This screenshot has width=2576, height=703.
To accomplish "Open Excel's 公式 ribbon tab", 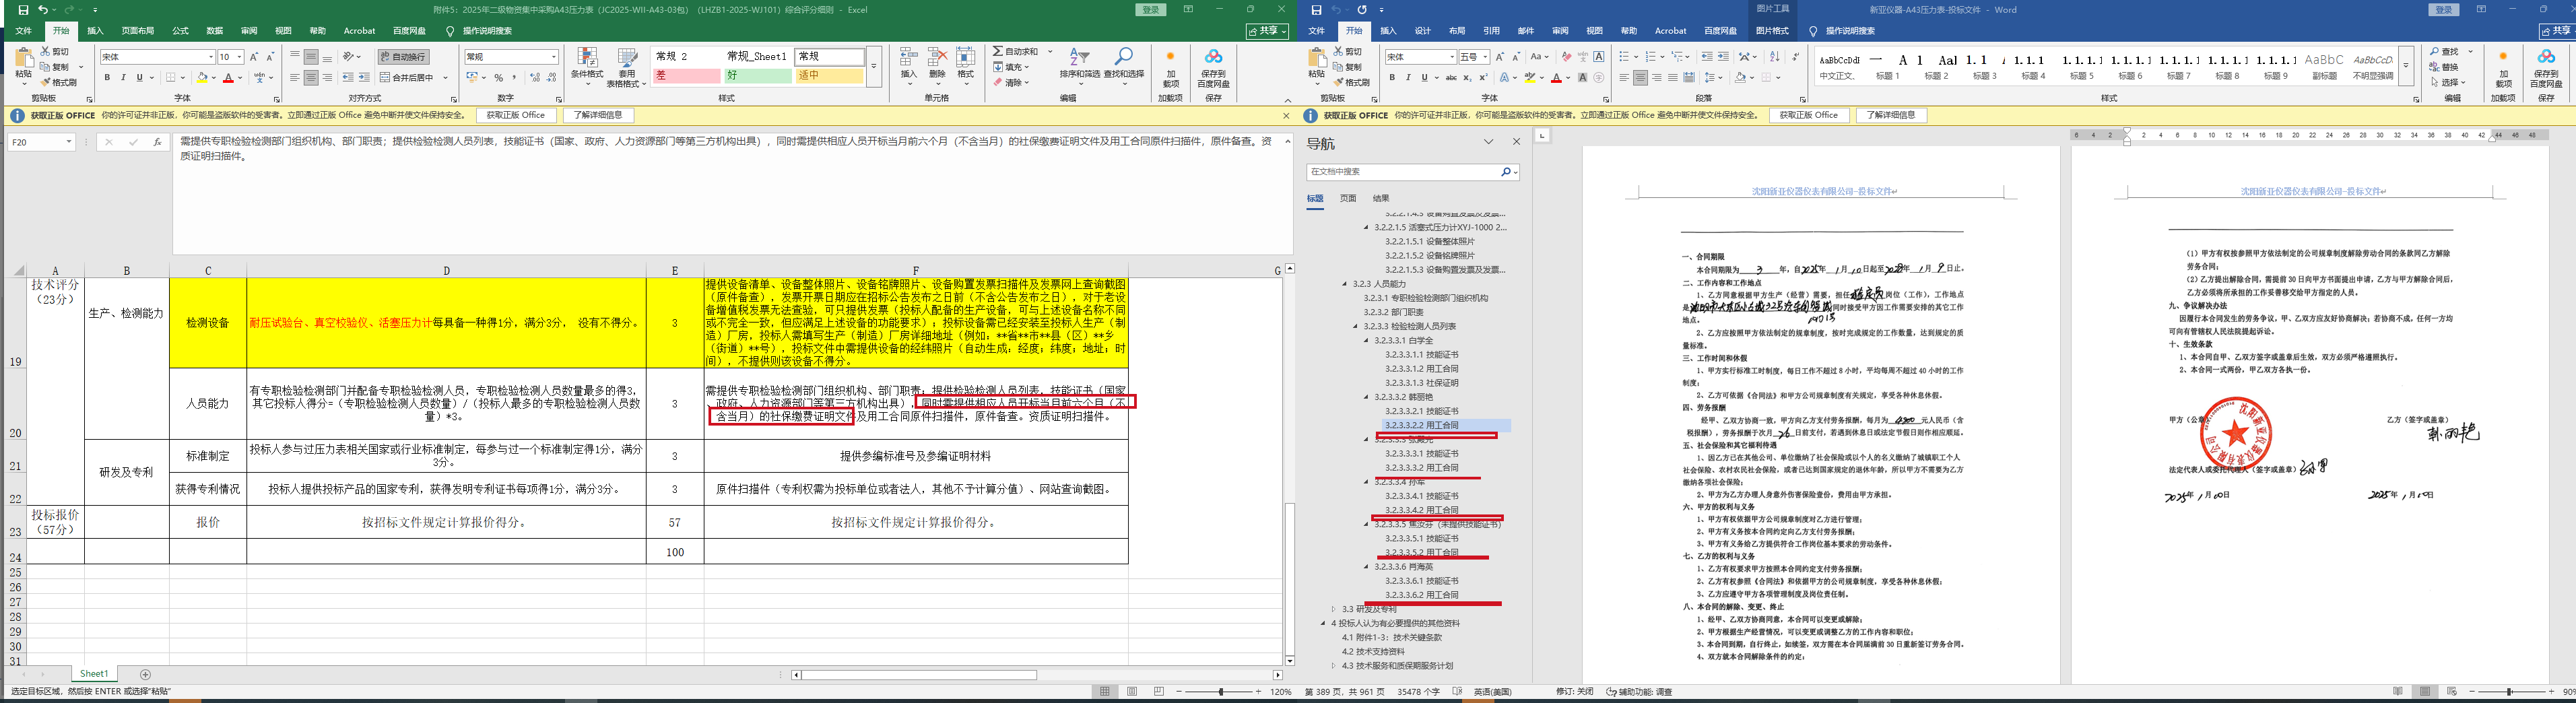I will click(x=180, y=31).
